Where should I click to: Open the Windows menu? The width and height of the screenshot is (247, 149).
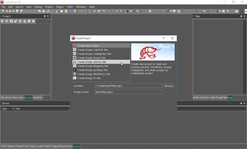coord(81,7)
